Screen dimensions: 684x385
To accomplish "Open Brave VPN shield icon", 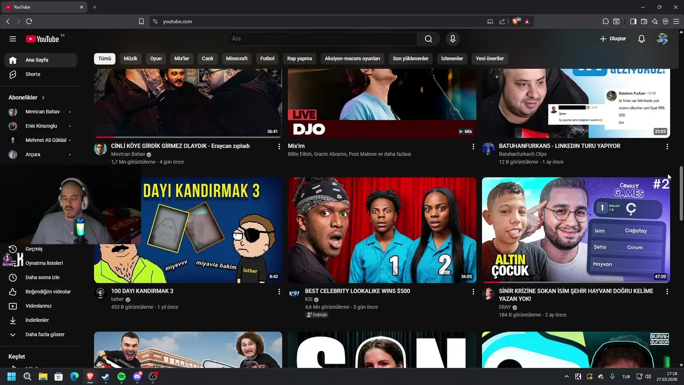I will (665, 21).
